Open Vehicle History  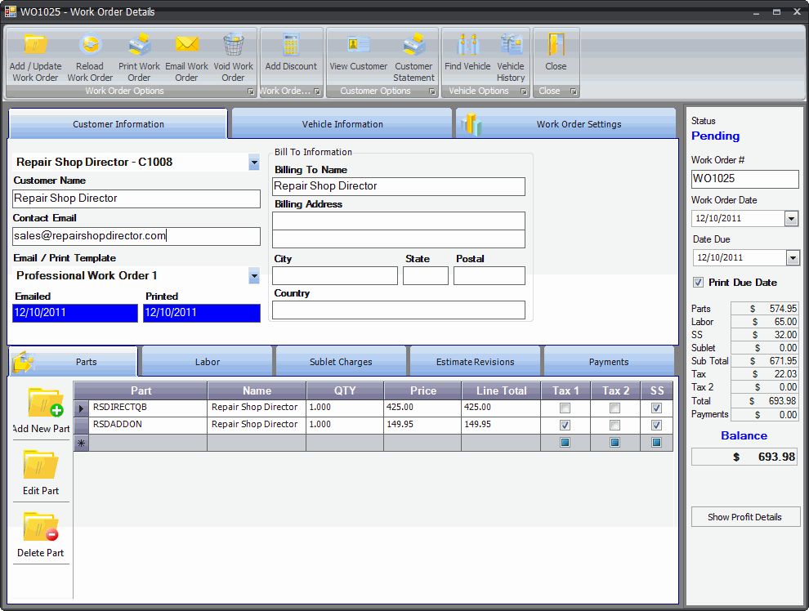(510, 57)
